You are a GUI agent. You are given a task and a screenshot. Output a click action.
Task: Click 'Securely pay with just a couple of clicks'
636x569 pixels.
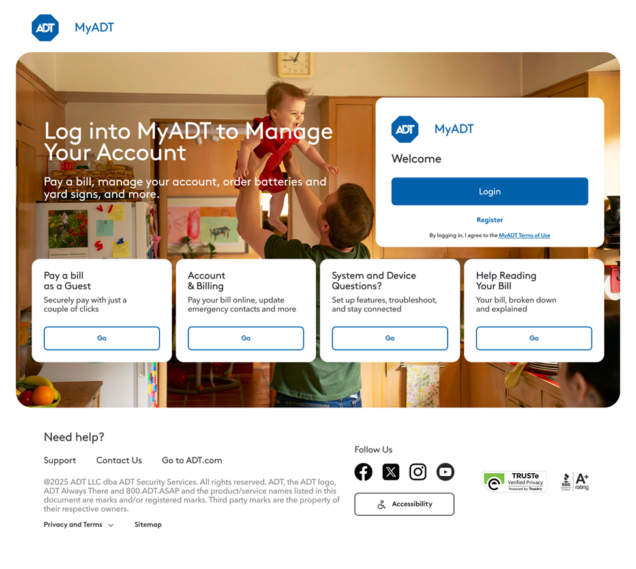[x=85, y=304]
